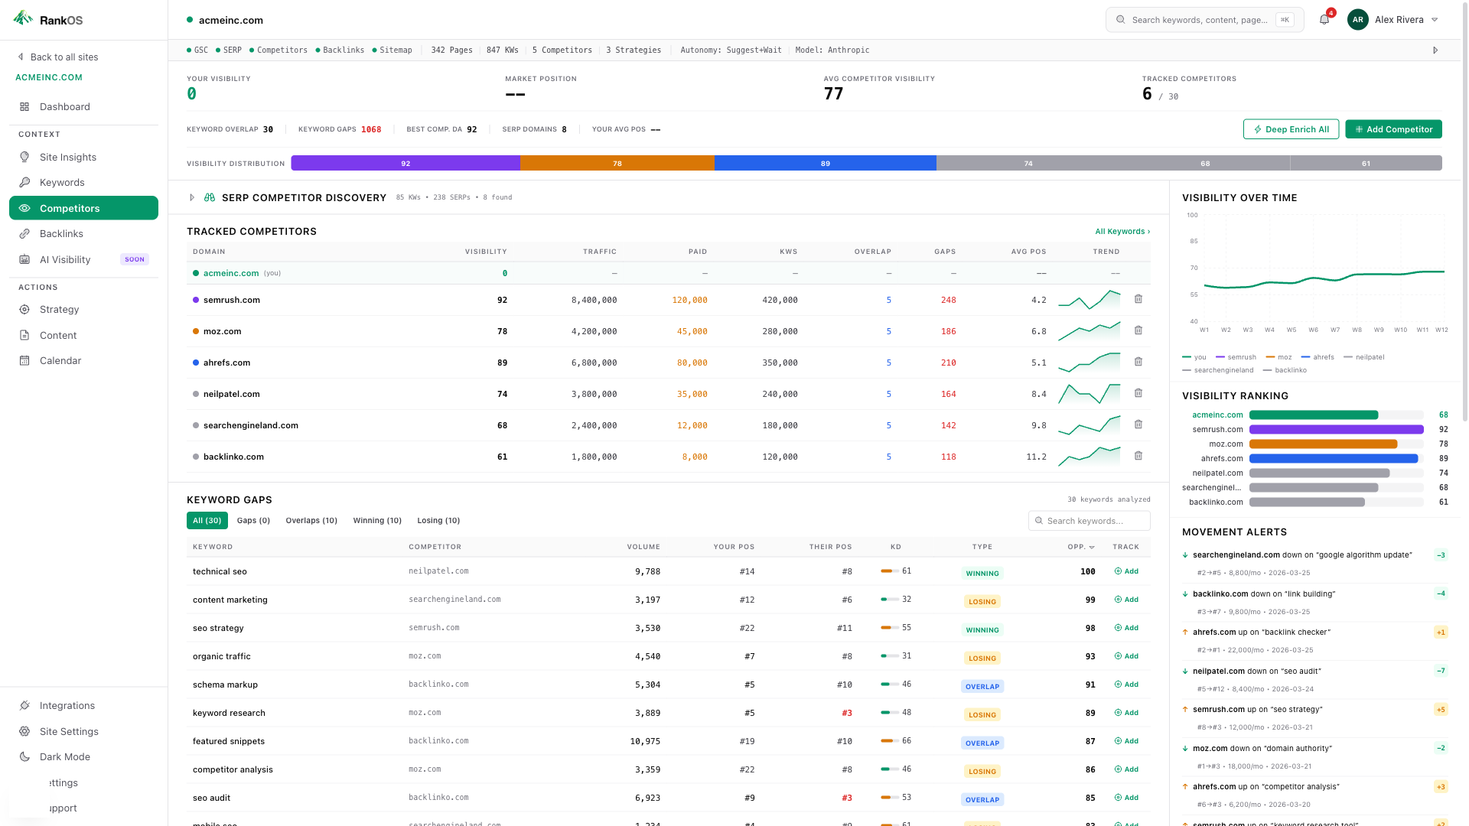Open the Calendar view

60,360
